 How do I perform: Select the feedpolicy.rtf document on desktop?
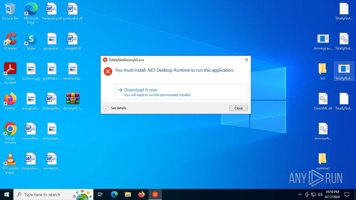click(x=52, y=12)
